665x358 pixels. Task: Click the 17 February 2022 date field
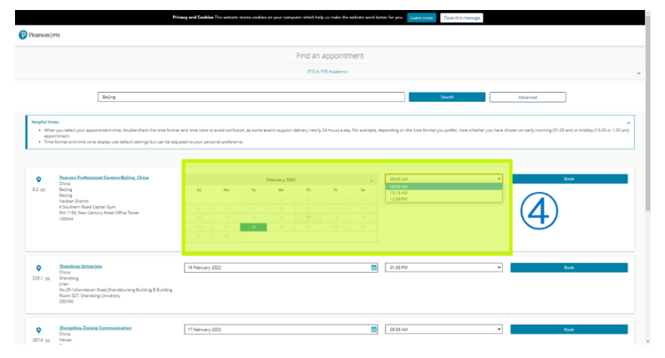(281, 329)
